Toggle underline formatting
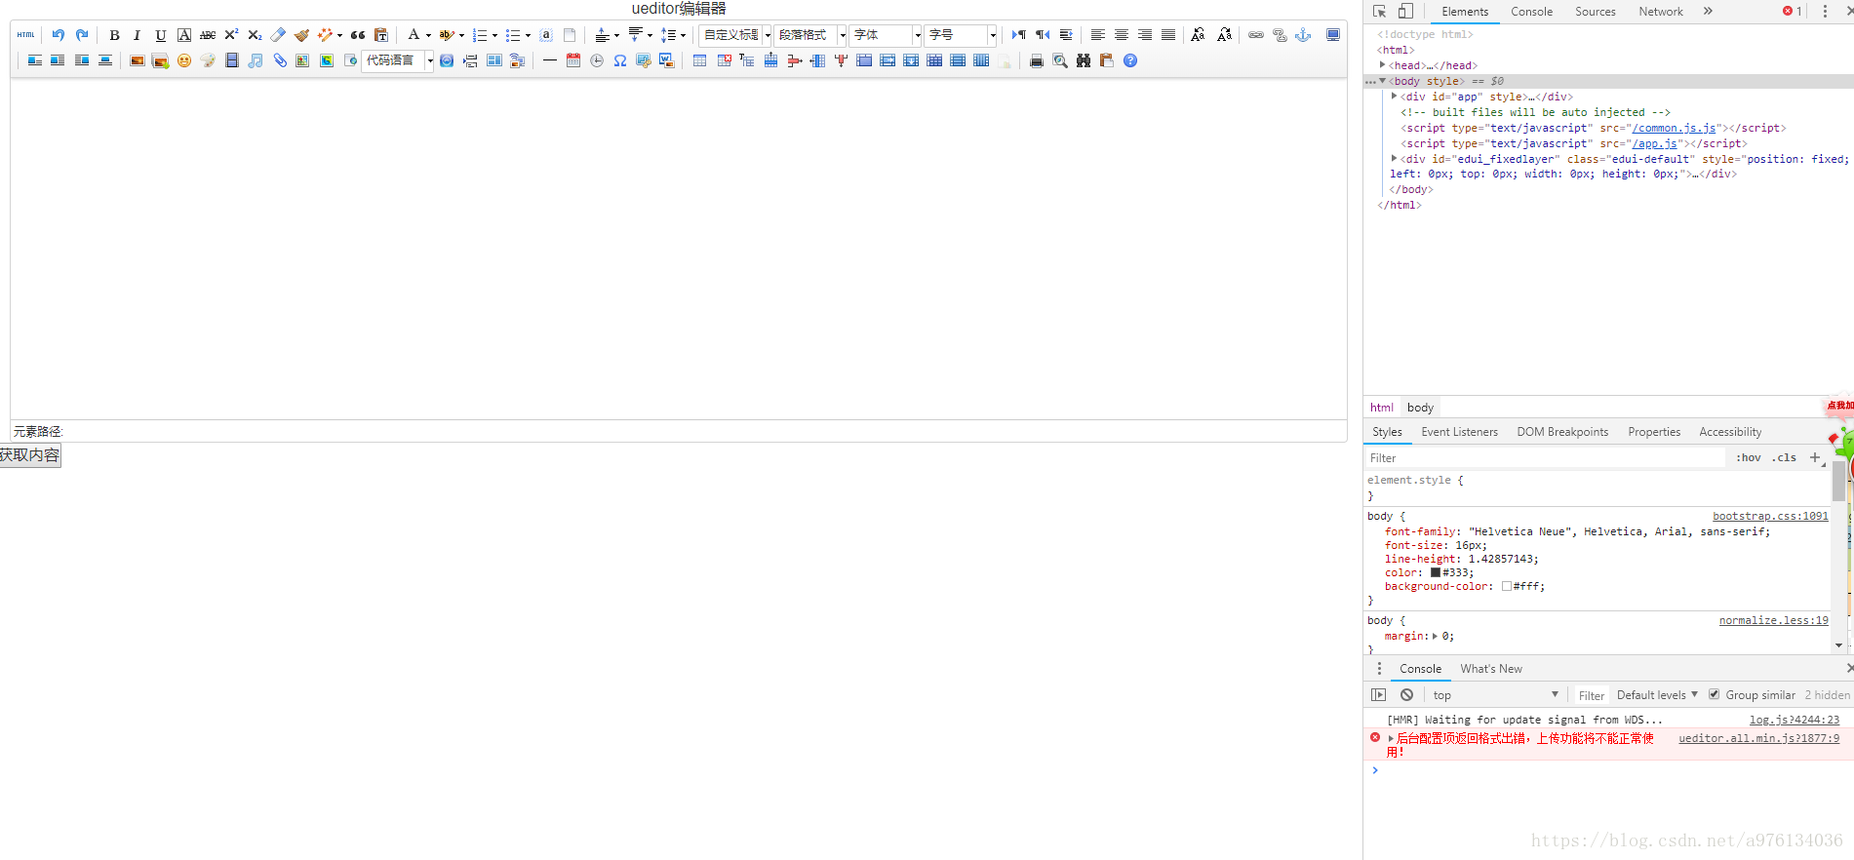1854x860 pixels. [161, 35]
